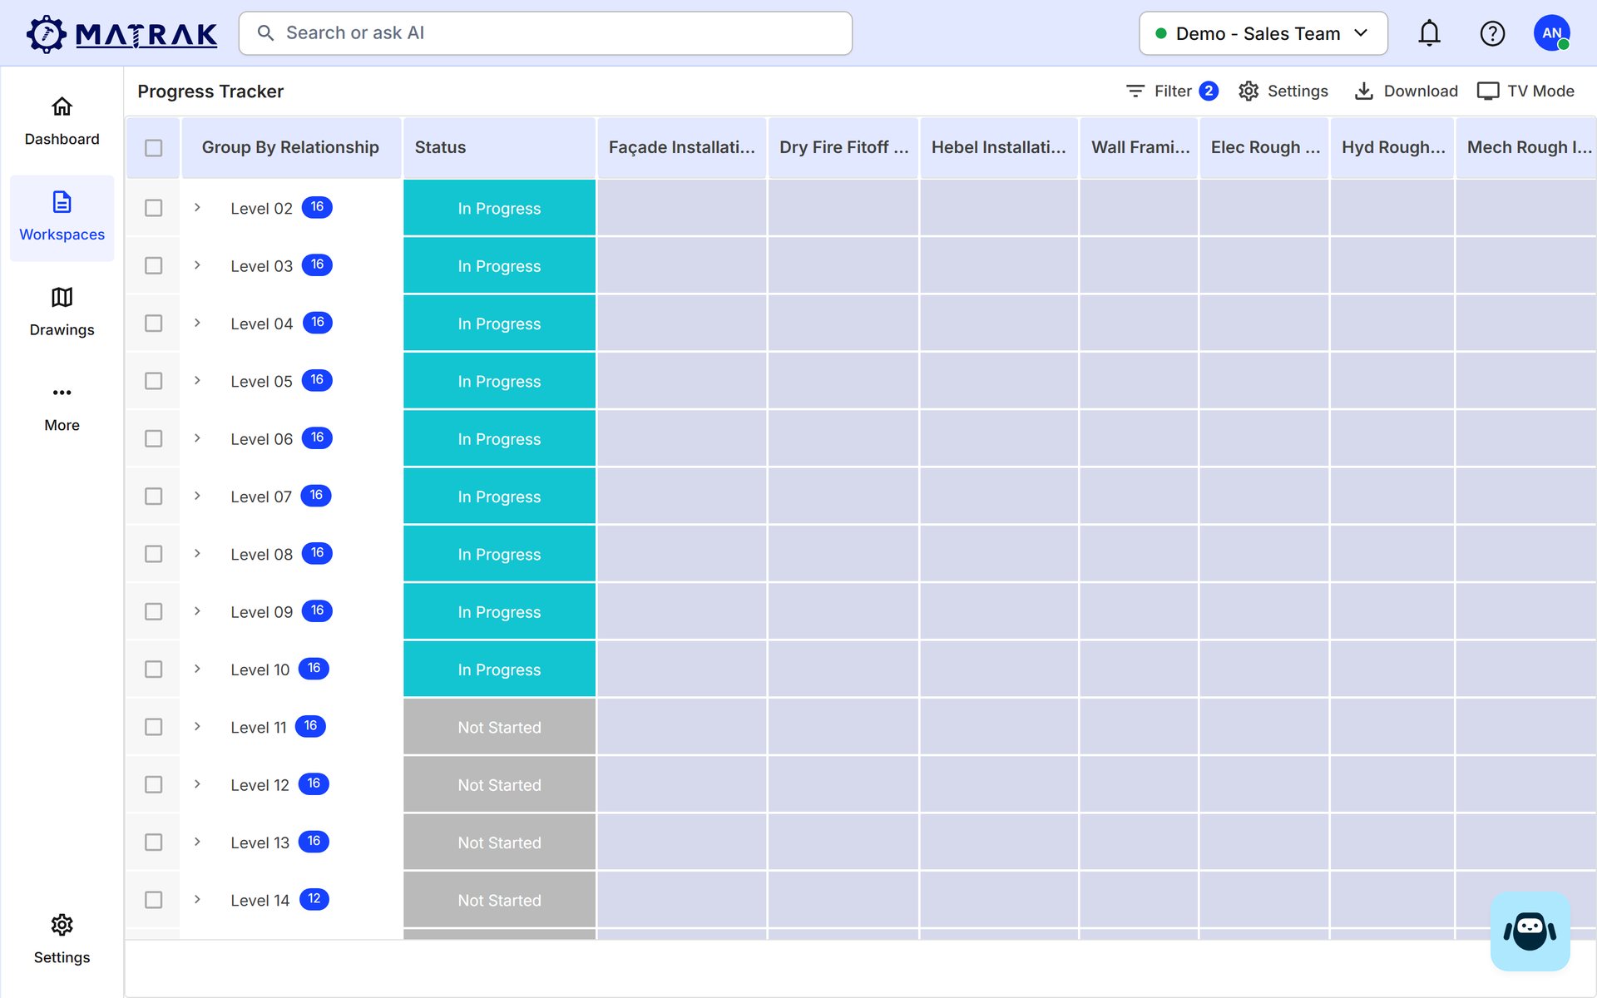Viewport: 1597px width, 998px height.
Task: Click the Search or ask AI field
Action: tap(546, 33)
